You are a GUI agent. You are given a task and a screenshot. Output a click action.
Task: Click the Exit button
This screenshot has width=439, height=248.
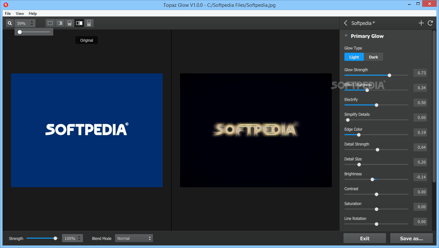pos(365,238)
